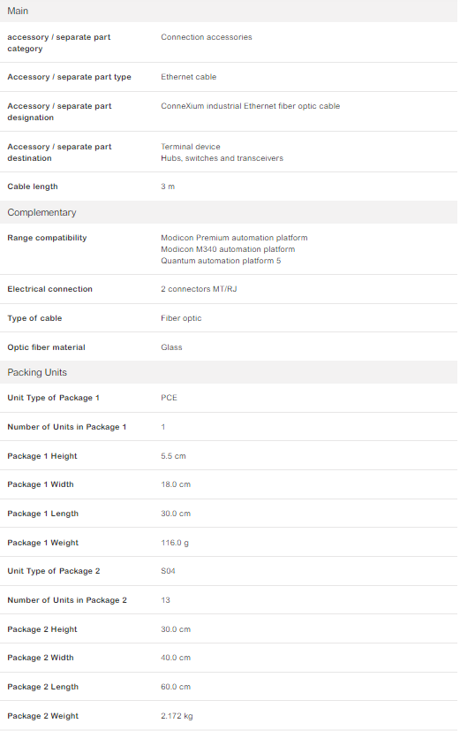Click the Cable length label
The height and width of the screenshot is (731, 460).
(x=33, y=187)
